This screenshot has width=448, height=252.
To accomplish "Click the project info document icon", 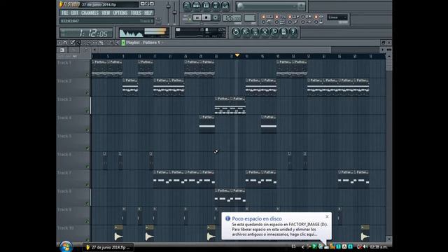I will [x=283, y=32].
